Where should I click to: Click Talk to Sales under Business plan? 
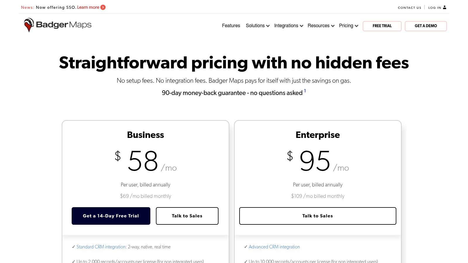tap(187, 216)
